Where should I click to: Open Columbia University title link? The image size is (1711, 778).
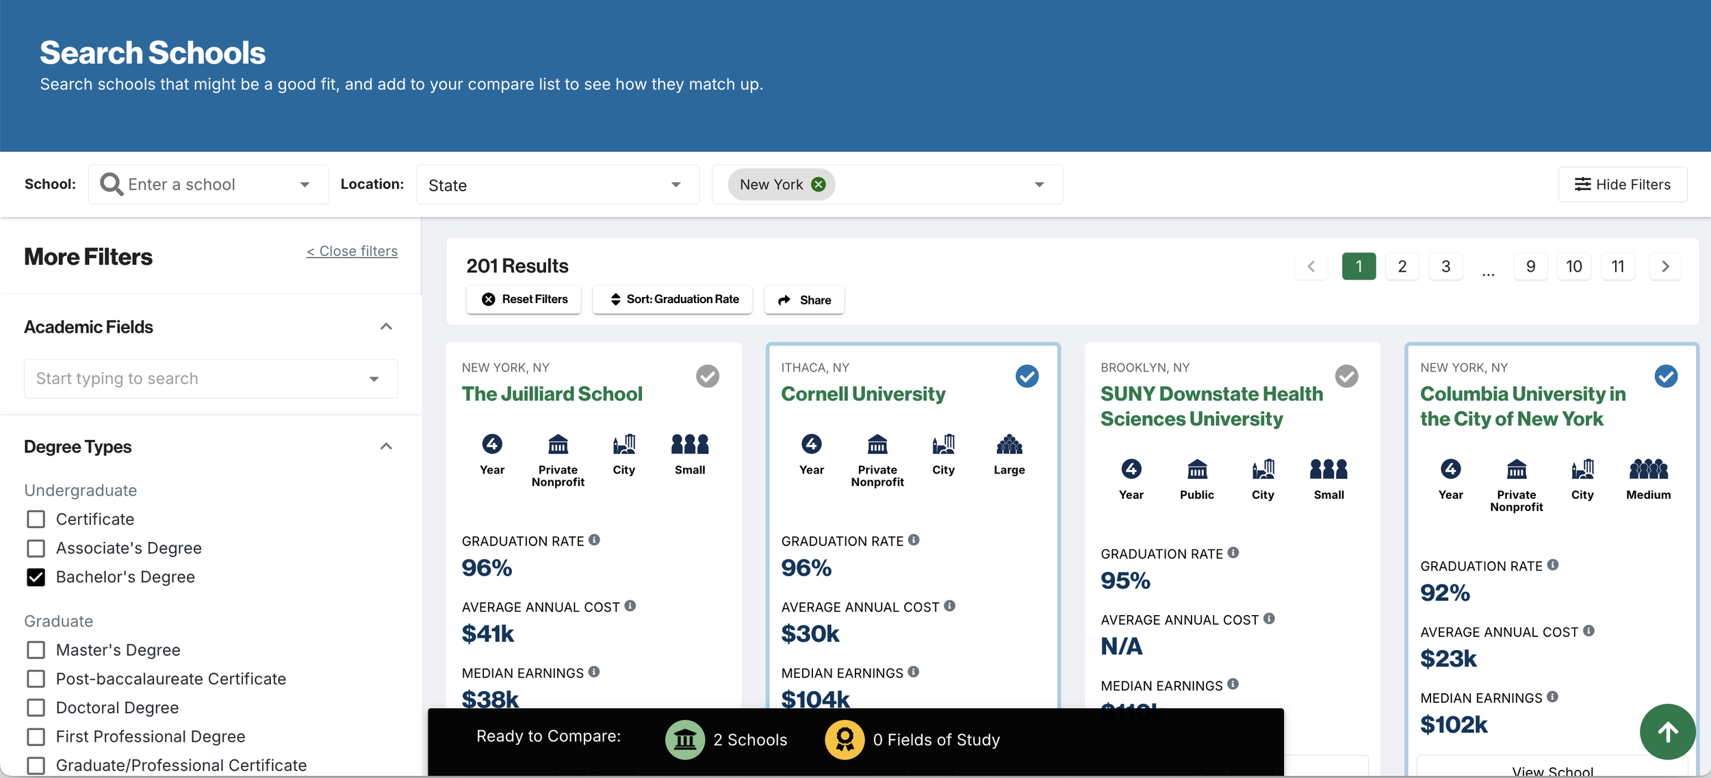1523,406
